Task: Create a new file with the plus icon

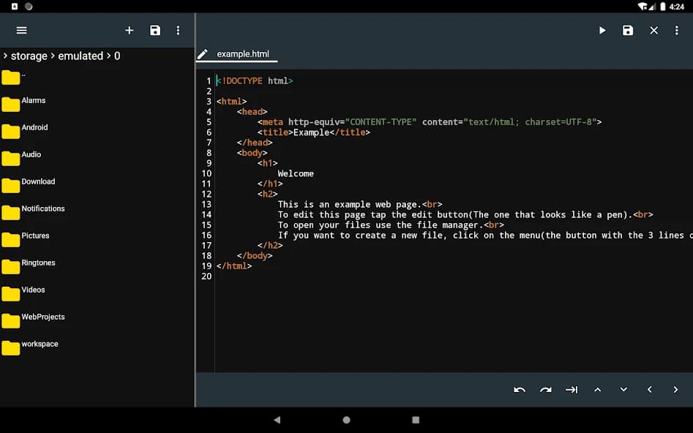Action: [130, 30]
